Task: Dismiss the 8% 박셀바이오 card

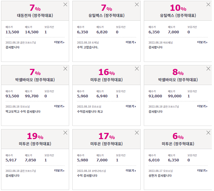Action: [x=208, y=69]
